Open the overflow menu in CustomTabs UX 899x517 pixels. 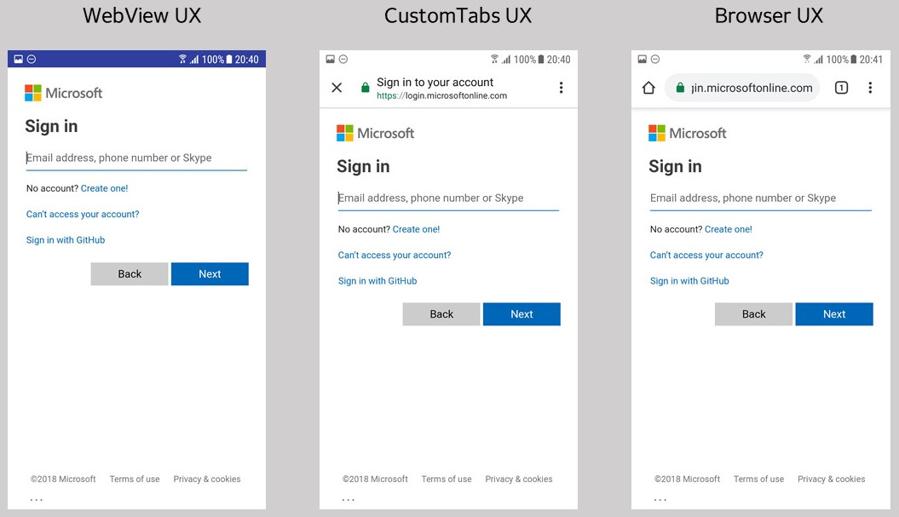coord(560,88)
